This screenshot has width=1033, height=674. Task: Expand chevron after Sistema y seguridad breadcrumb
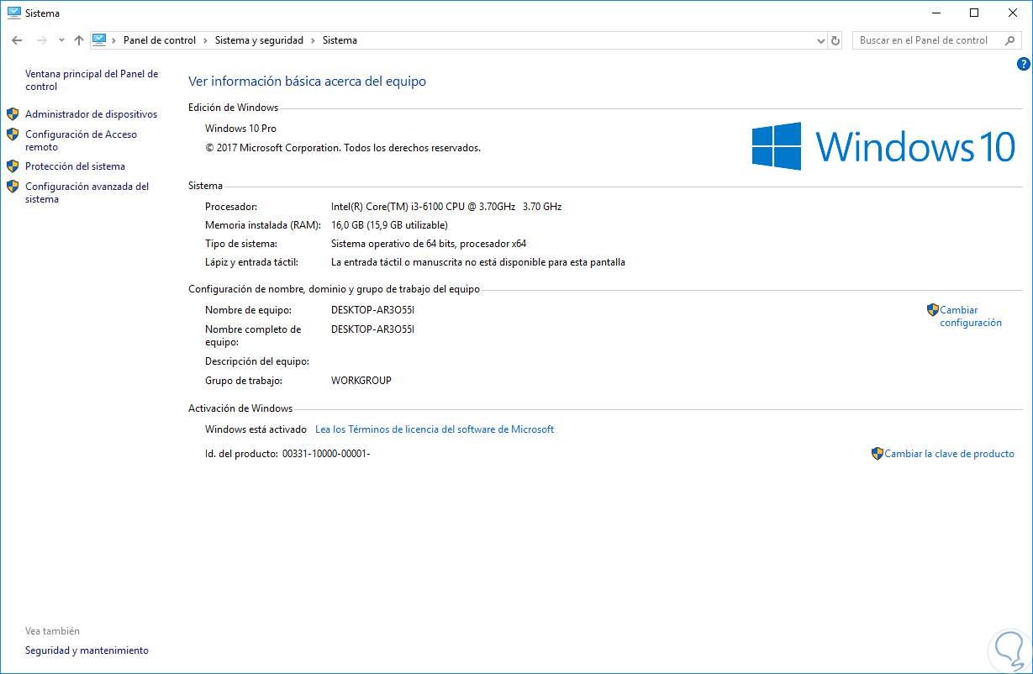[312, 40]
